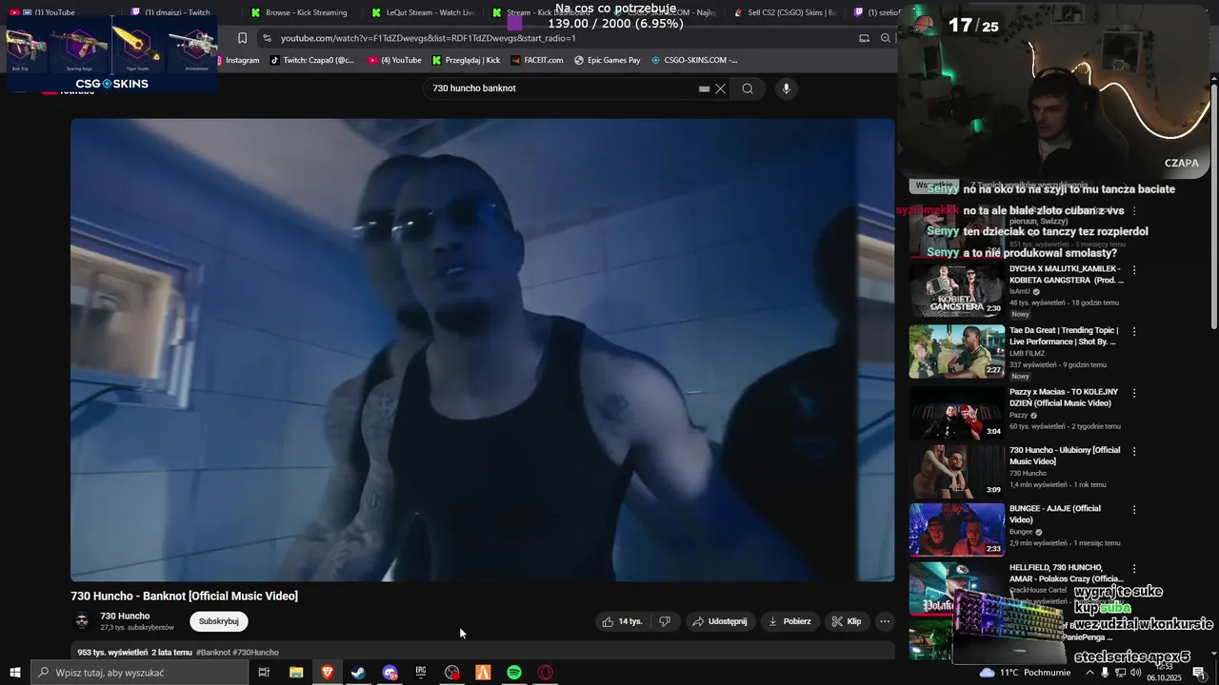Screen dimensions: 1219x685
Task: Show hidden tray icons chevron
Action: [x=1089, y=673]
